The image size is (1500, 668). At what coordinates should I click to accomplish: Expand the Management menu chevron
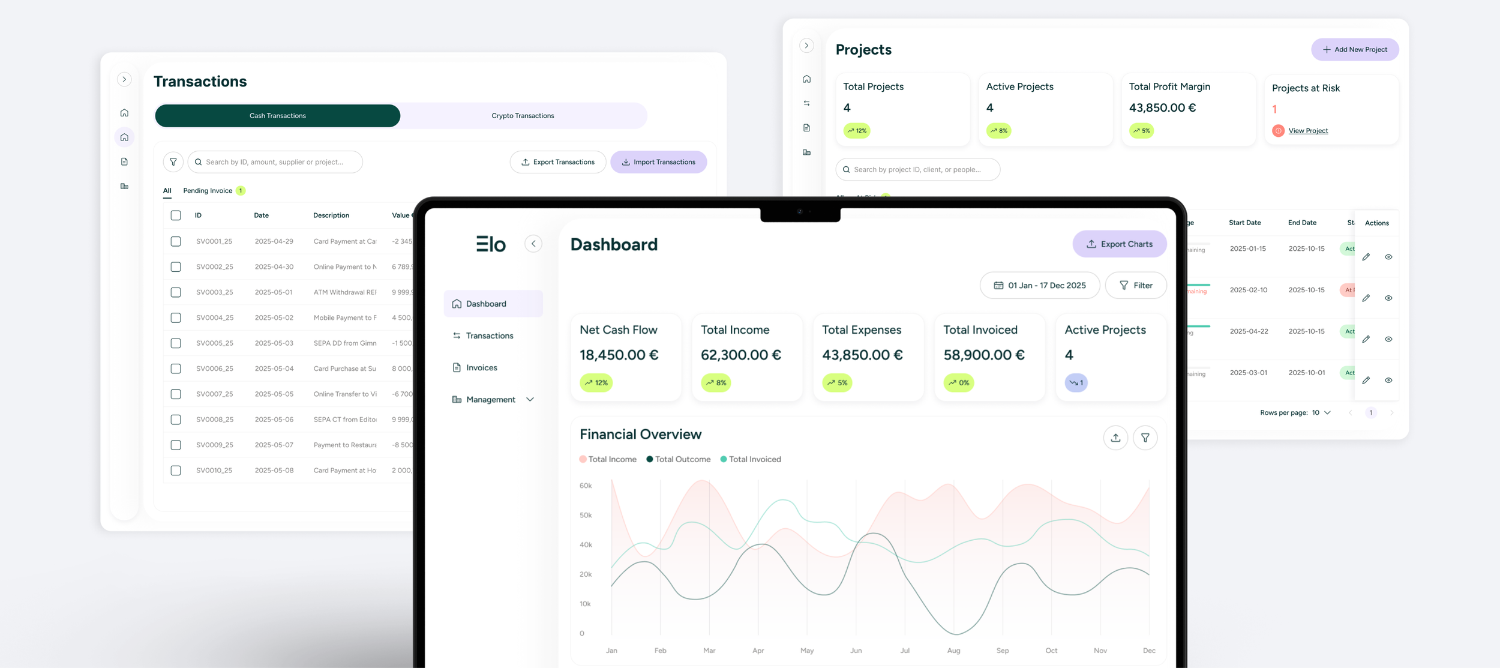click(x=530, y=400)
